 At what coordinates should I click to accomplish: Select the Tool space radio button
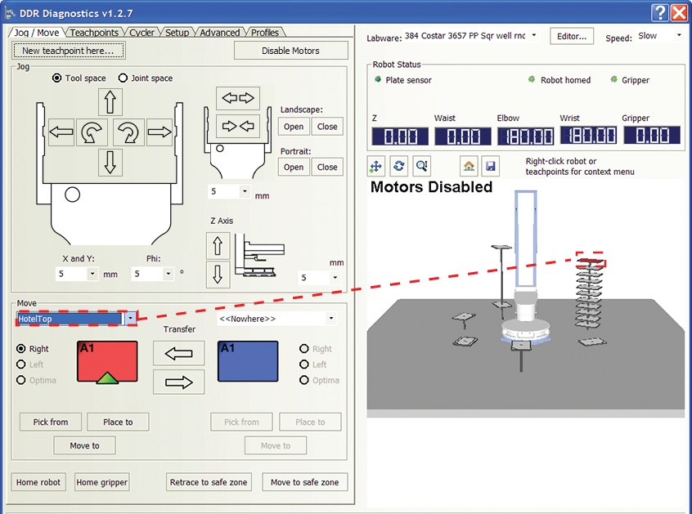57,78
